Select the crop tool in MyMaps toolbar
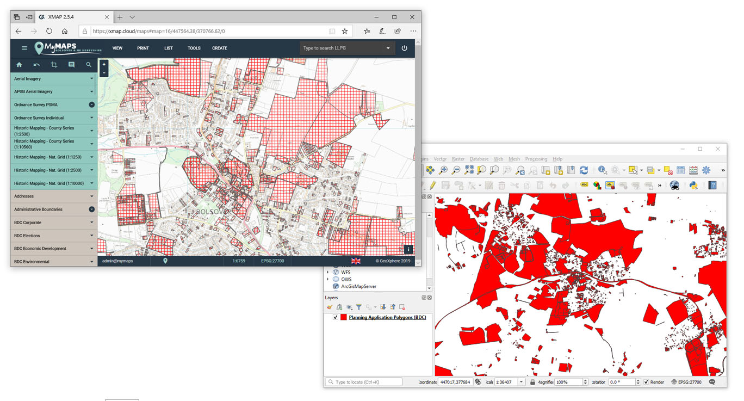The height and width of the screenshot is (401, 744). point(54,65)
